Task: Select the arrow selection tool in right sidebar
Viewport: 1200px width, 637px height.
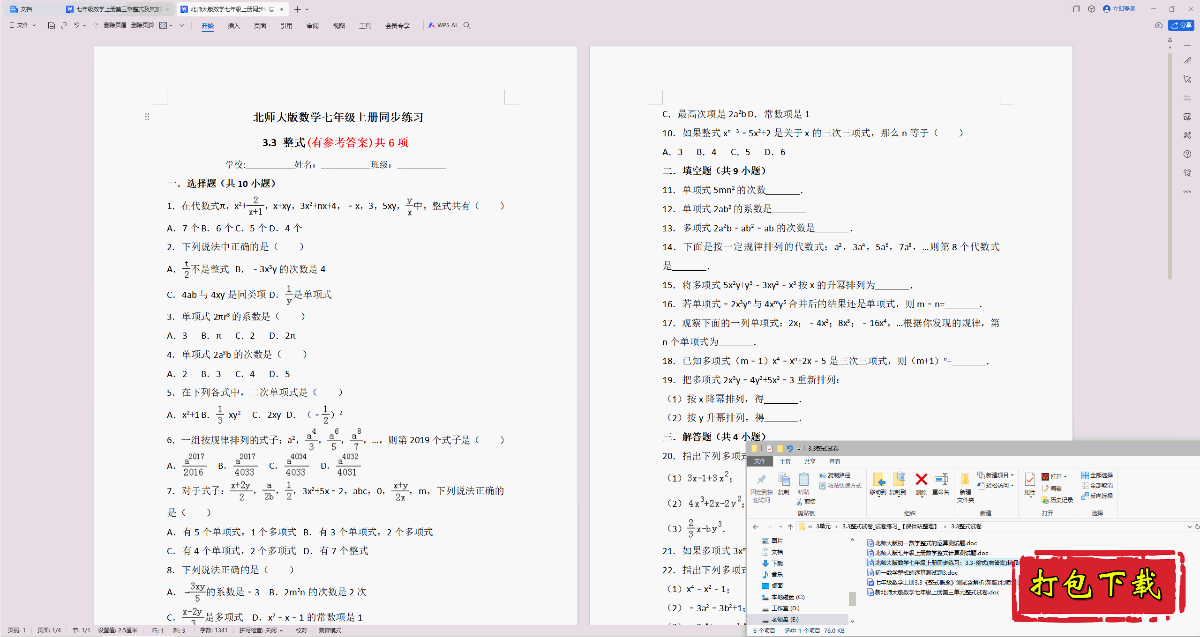Action: [1187, 79]
